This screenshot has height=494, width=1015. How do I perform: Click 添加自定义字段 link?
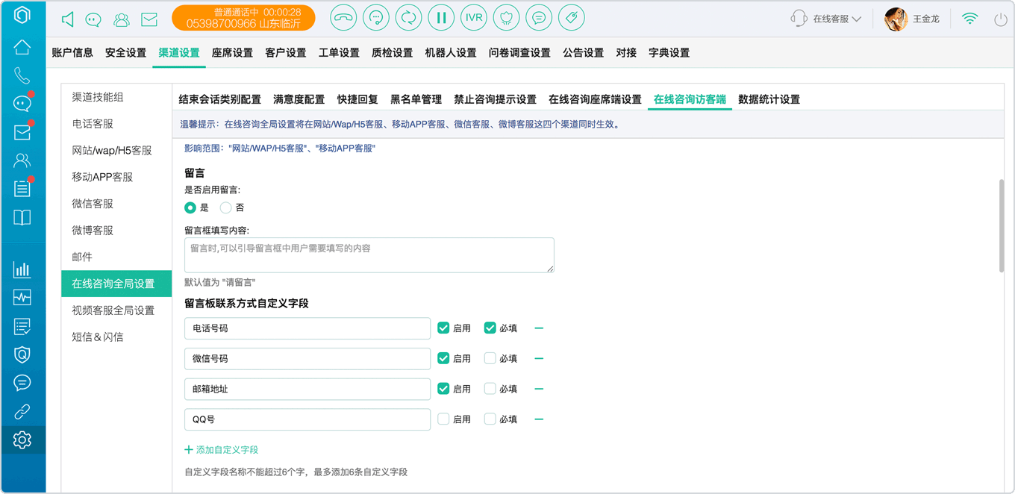tap(222, 450)
